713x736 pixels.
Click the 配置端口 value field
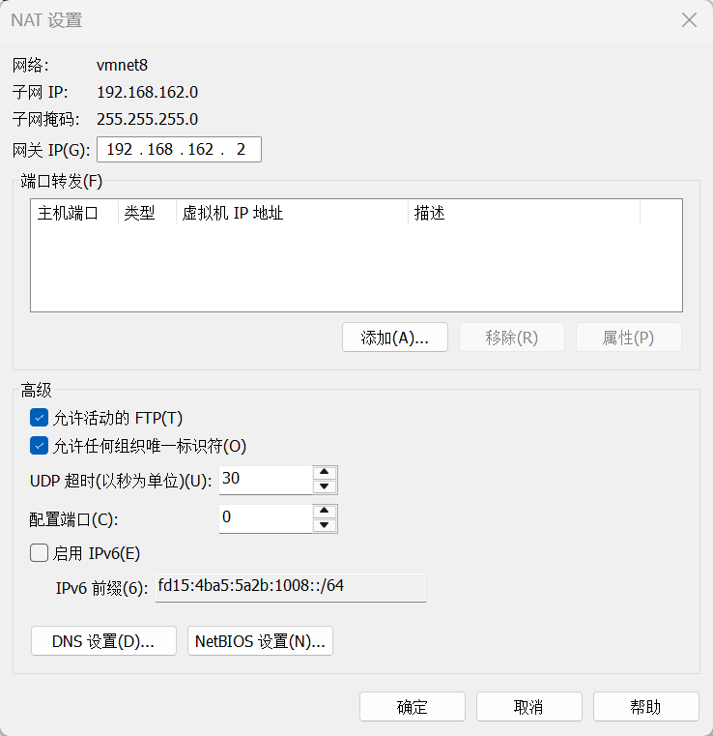(266, 518)
